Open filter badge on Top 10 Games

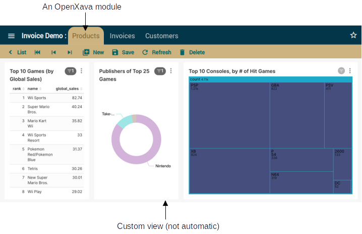click(x=71, y=71)
